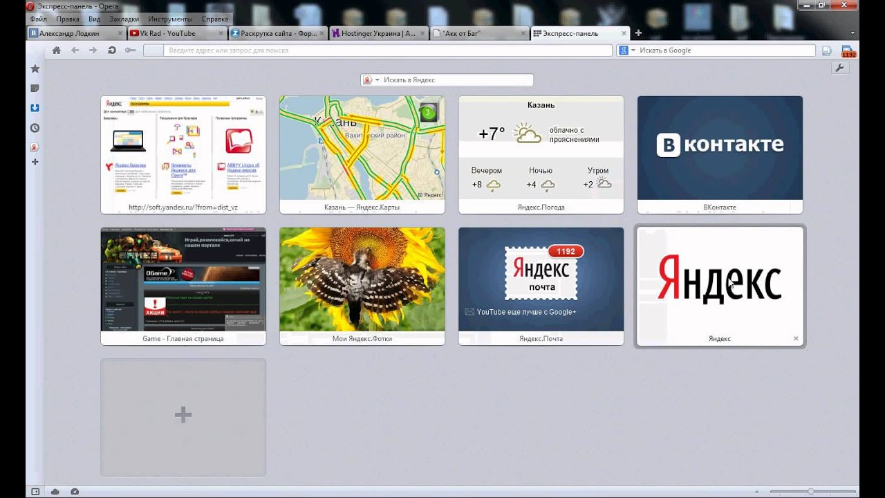Open the password wand key icon
This screenshot has width=885, height=498.
130,50
